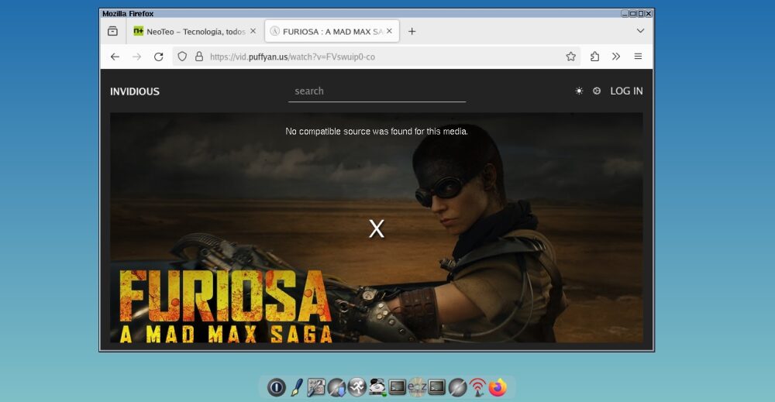775x402 pixels.
Task: Close the FURIOSA tab
Action: pos(390,31)
